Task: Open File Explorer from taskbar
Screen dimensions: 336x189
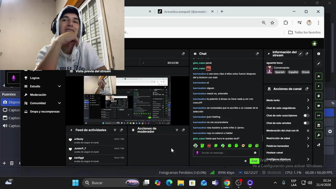Action: pos(181,183)
